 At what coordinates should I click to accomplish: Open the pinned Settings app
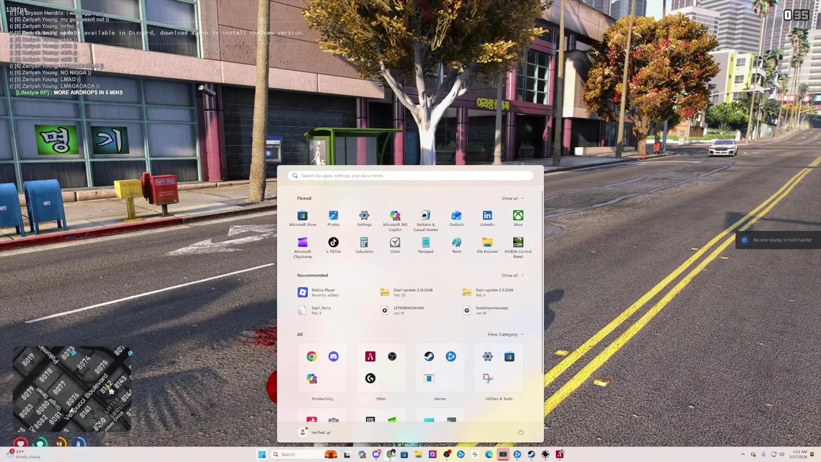click(364, 219)
